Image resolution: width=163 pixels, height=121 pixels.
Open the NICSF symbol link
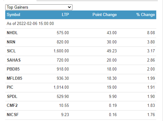(13, 115)
